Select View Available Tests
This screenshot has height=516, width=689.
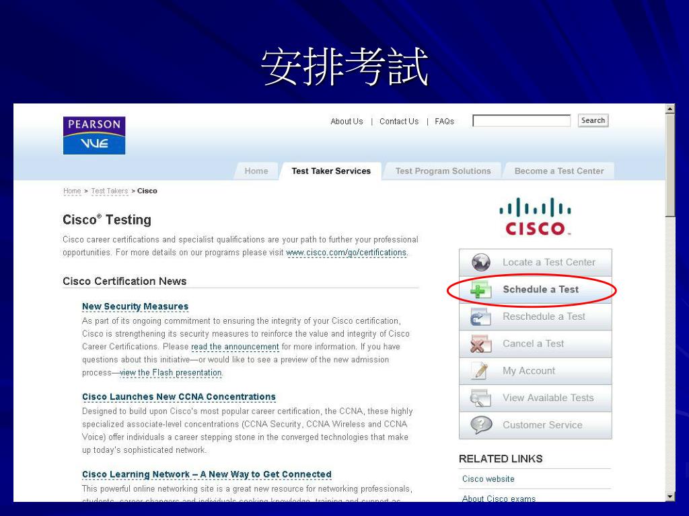click(535, 398)
